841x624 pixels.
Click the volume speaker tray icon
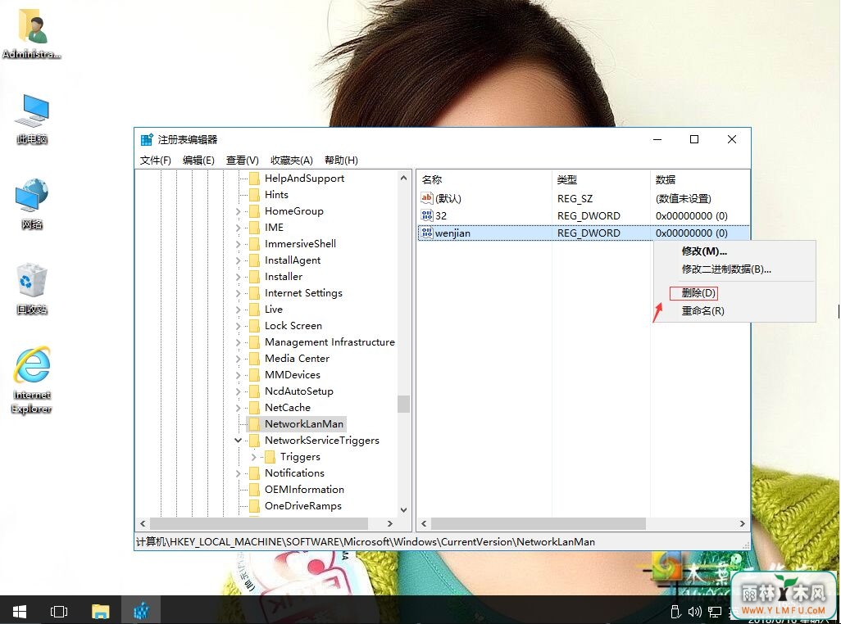click(x=694, y=611)
